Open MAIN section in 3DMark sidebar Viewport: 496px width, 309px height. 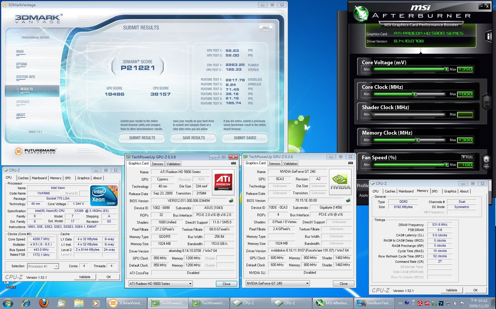[x=20, y=51]
